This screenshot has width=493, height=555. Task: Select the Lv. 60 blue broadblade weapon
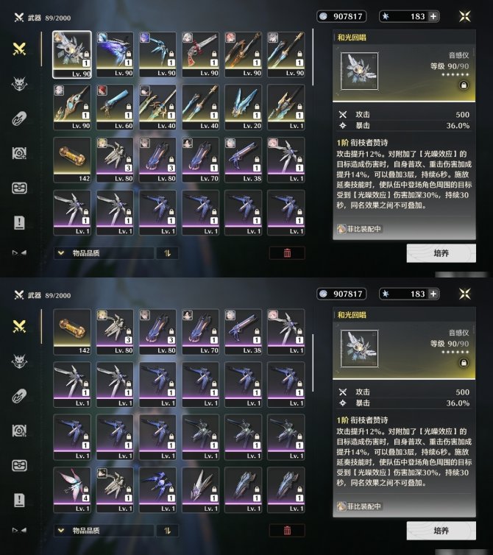click(x=115, y=107)
